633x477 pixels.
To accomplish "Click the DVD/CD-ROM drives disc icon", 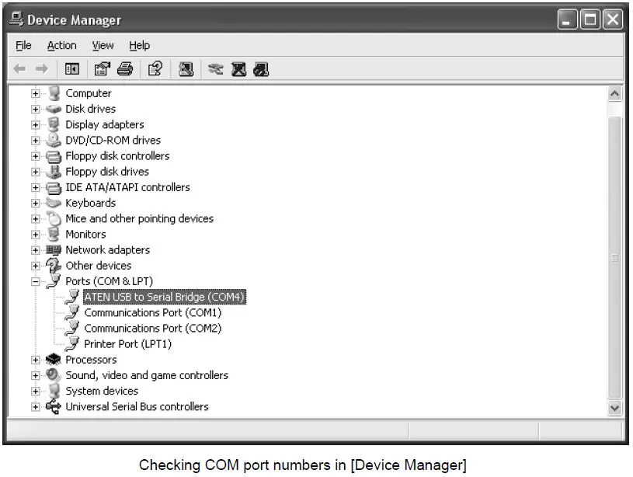I will coord(54,140).
